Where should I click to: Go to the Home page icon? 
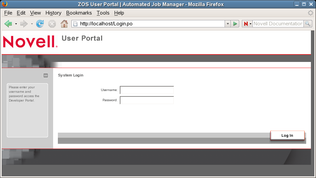point(64,24)
